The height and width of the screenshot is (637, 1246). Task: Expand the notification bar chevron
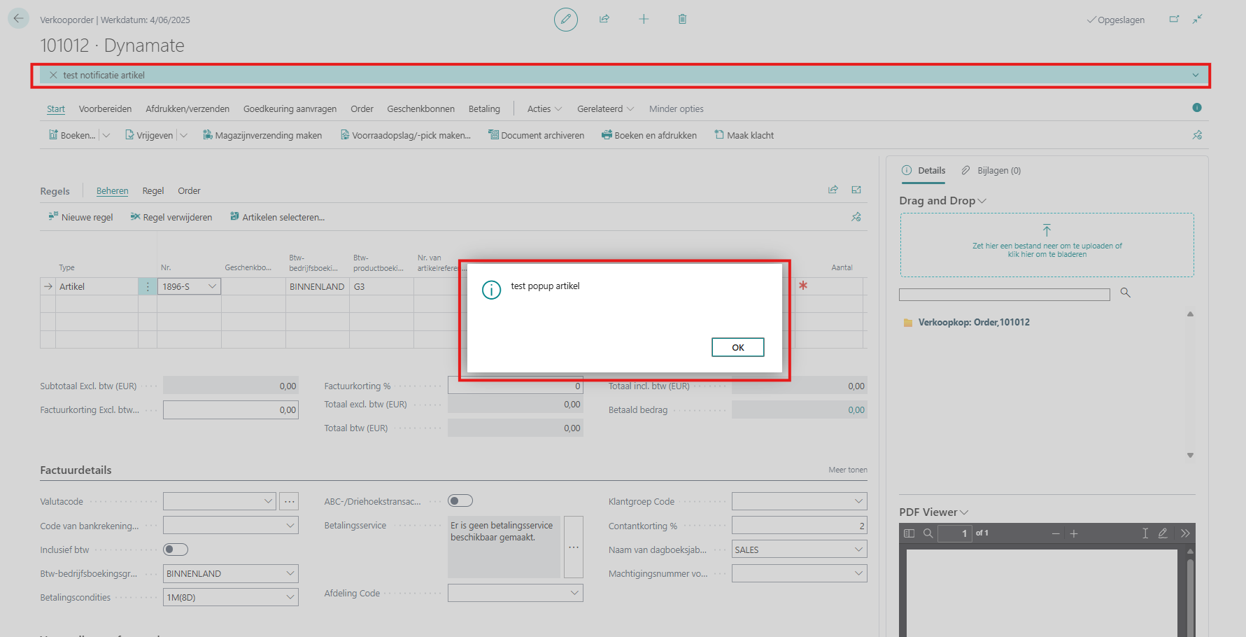[1196, 75]
